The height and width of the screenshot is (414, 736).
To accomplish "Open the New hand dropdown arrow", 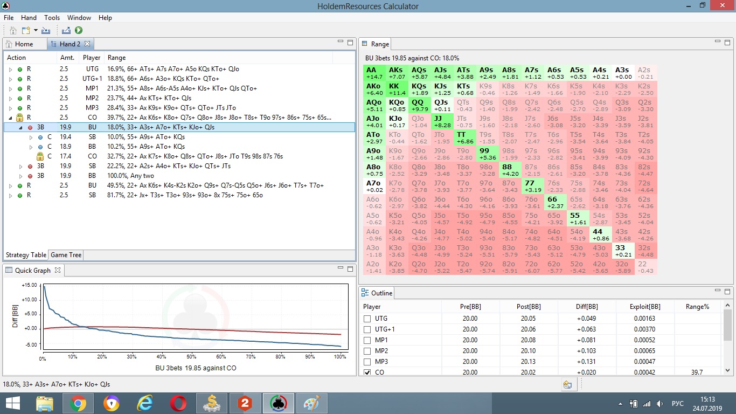I will coord(36,31).
